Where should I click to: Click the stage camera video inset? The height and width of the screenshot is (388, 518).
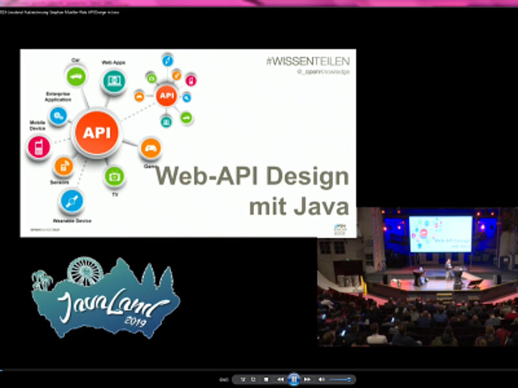[418, 277]
